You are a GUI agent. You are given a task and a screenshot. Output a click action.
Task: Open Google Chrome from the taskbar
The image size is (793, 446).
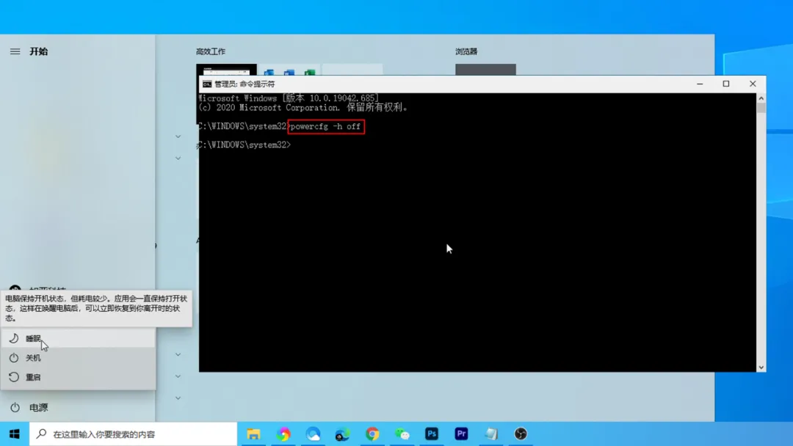pos(372,434)
